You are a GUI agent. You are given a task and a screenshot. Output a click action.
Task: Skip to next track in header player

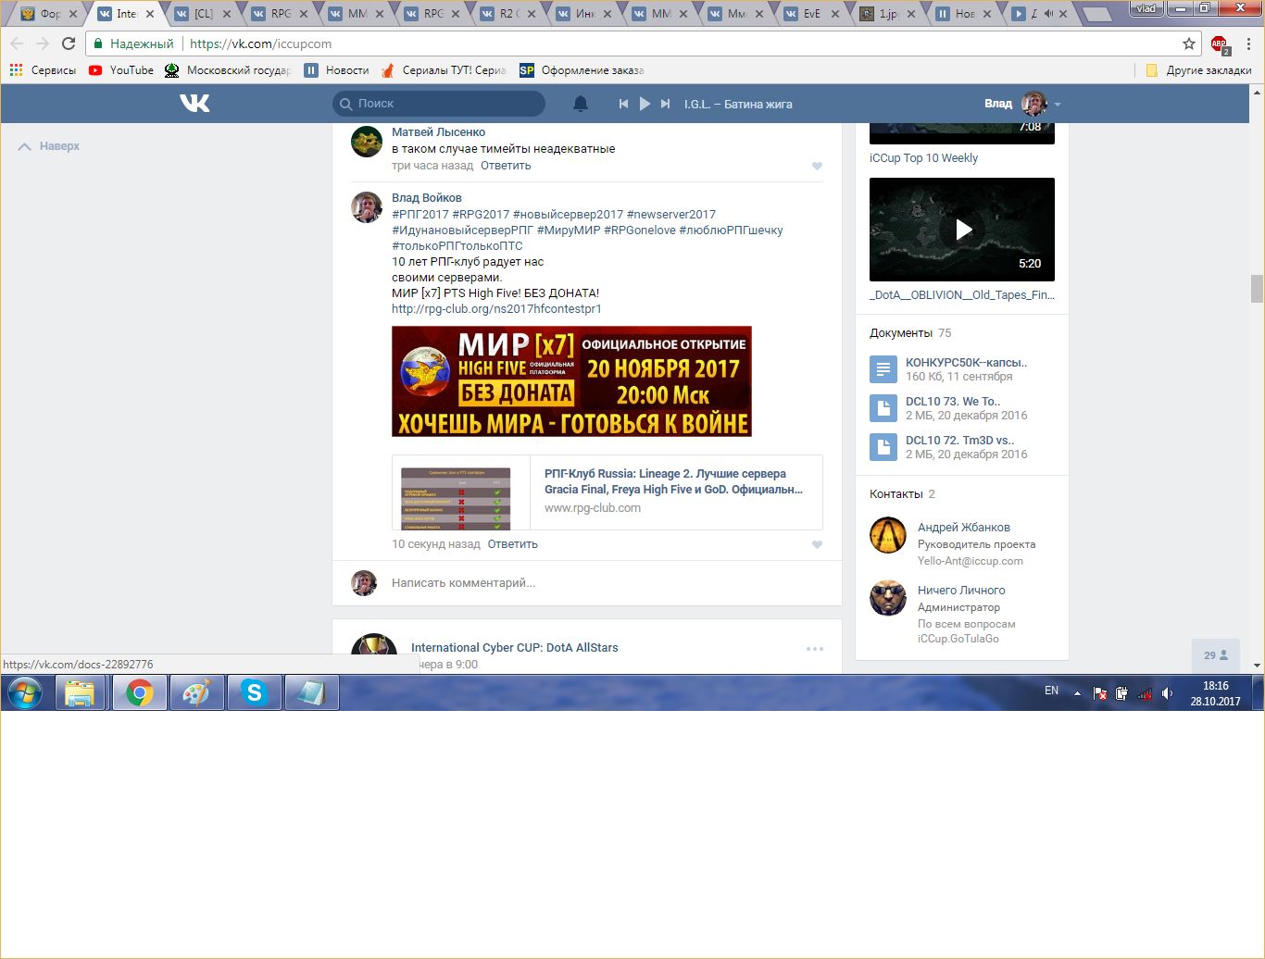tap(665, 104)
